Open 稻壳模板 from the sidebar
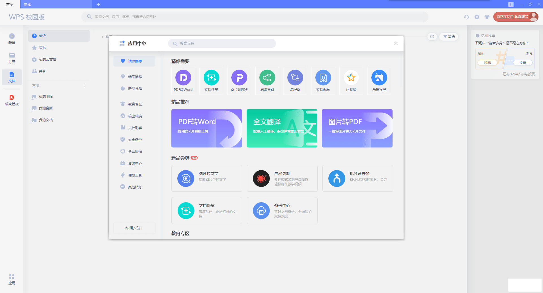The image size is (543, 293). pos(12,100)
